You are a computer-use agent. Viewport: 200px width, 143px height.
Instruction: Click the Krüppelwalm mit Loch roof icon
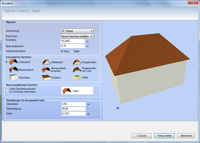[77, 70]
